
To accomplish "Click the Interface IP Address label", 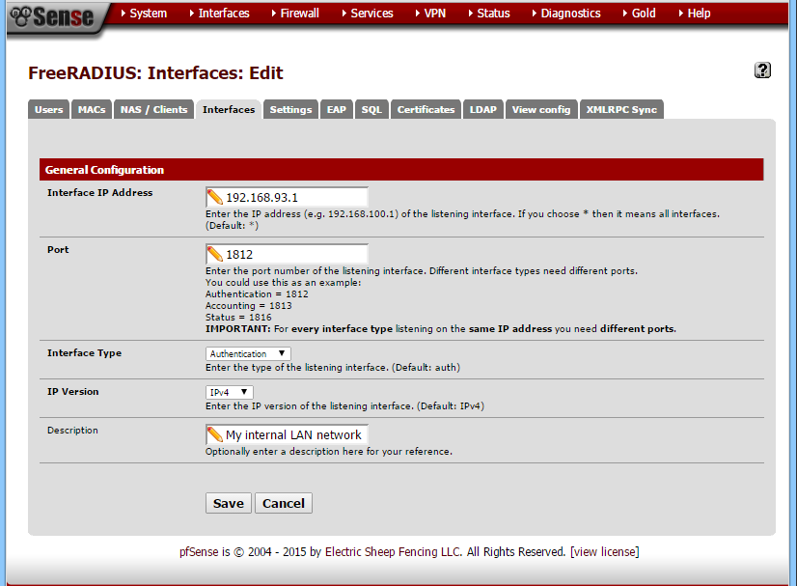I will coord(99,193).
